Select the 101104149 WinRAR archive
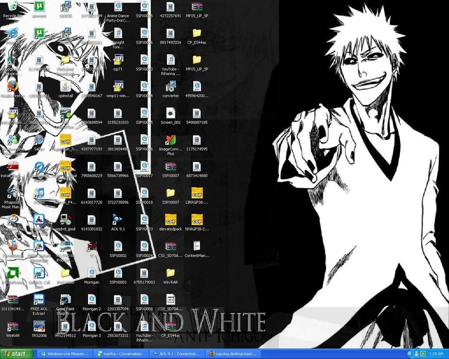 (13, 302)
